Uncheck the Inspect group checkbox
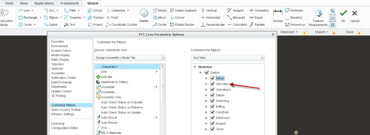The height and width of the screenshot is (135, 370). click(212, 123)
